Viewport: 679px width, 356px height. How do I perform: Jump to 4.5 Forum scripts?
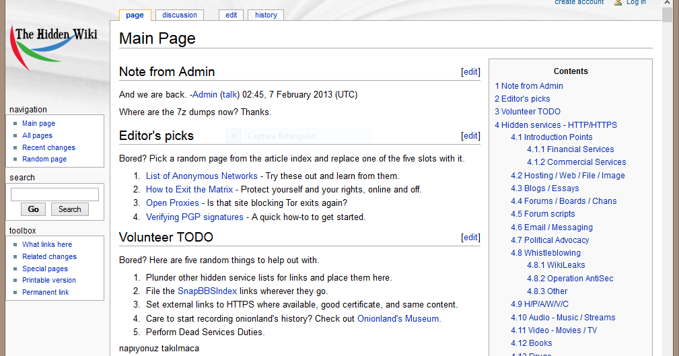click(542, 214)
